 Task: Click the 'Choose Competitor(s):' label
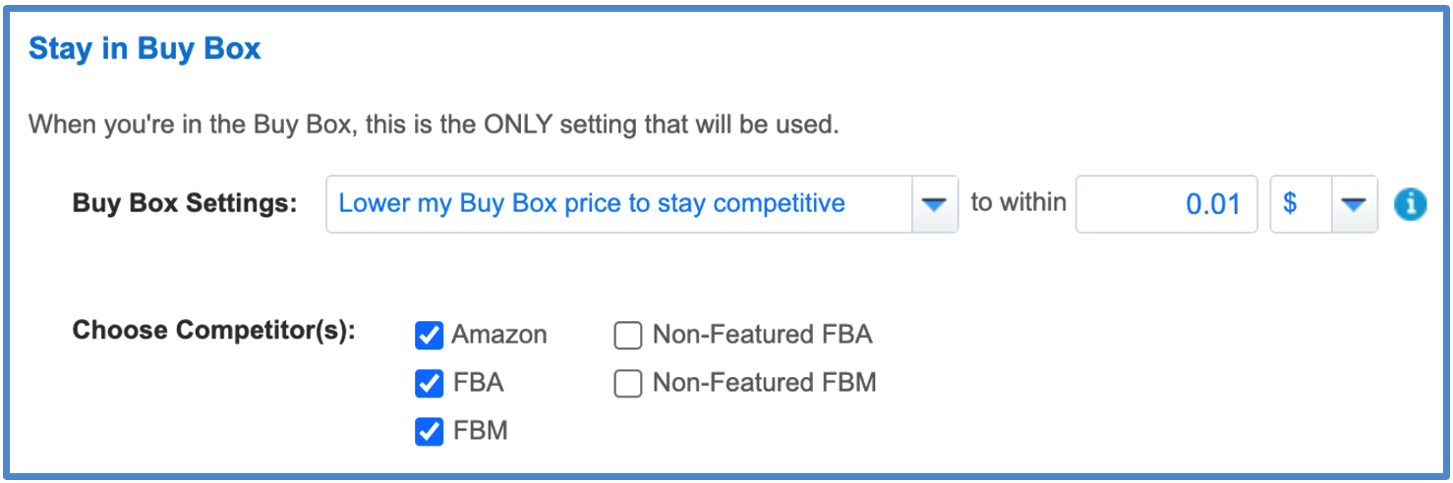[213, 331]
